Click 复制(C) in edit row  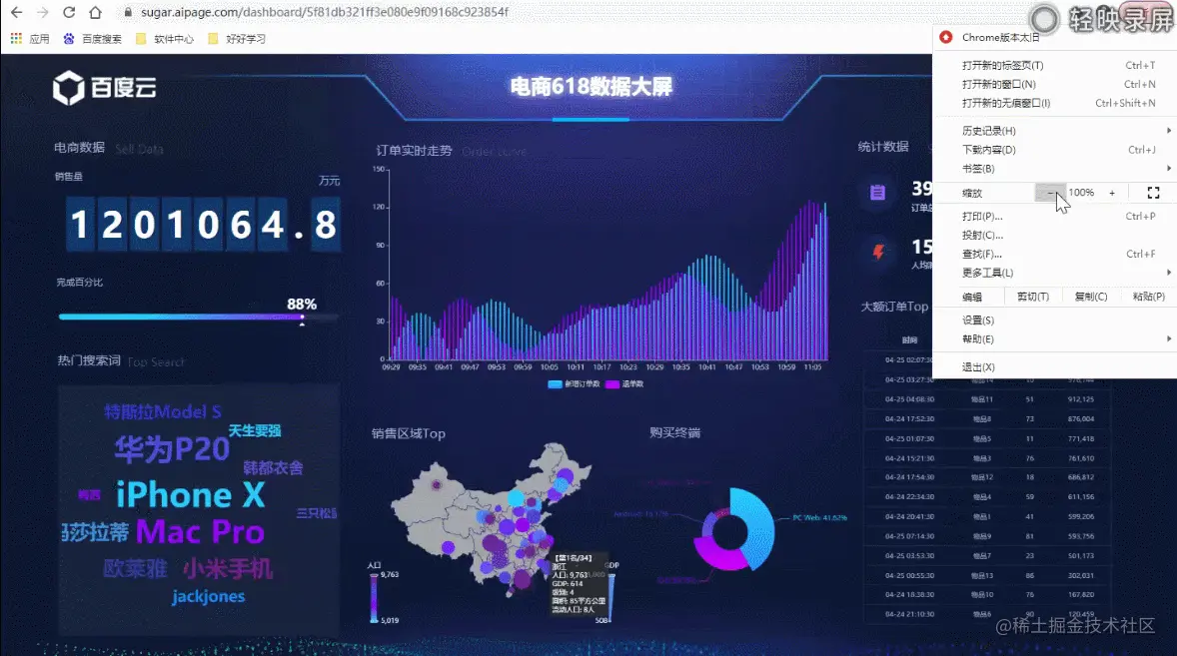pyautogui.click(x=1091, y=297)
